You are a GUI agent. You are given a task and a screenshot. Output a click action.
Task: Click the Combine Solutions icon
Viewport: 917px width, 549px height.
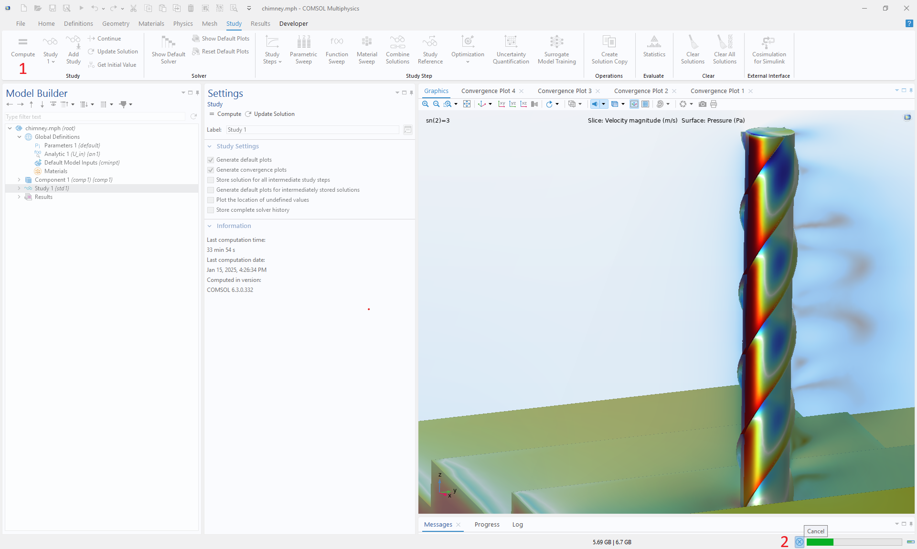[x=397, y=49]
